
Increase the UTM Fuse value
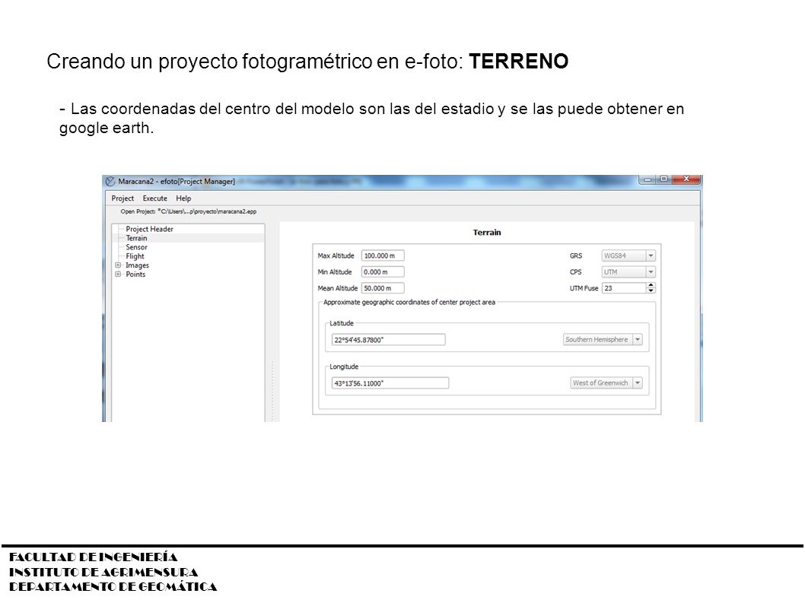(x=651, y=285)
